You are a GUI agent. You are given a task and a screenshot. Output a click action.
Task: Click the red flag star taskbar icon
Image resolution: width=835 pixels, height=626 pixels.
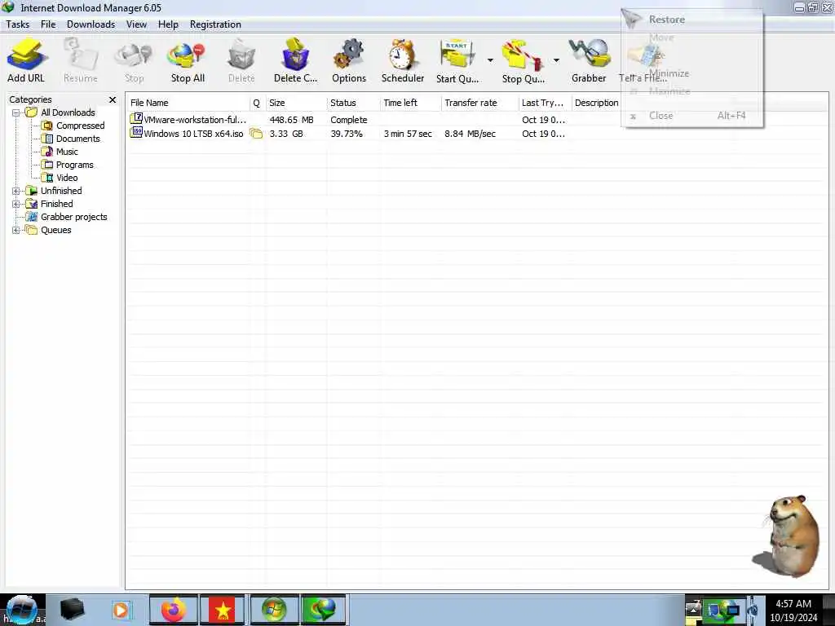point(223,610)
